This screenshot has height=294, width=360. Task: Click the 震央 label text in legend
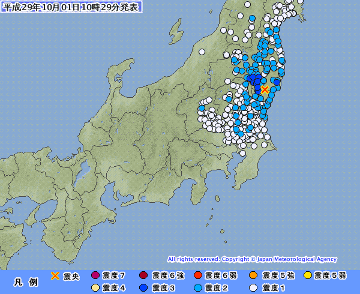tap(71, 277)
